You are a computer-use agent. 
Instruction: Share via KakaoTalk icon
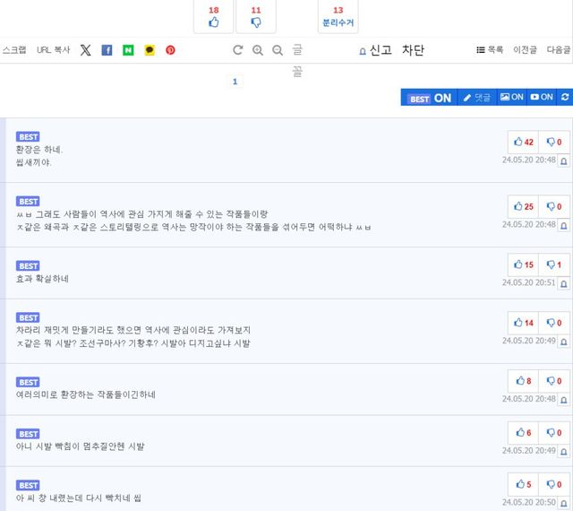click(x=150, y=50)
